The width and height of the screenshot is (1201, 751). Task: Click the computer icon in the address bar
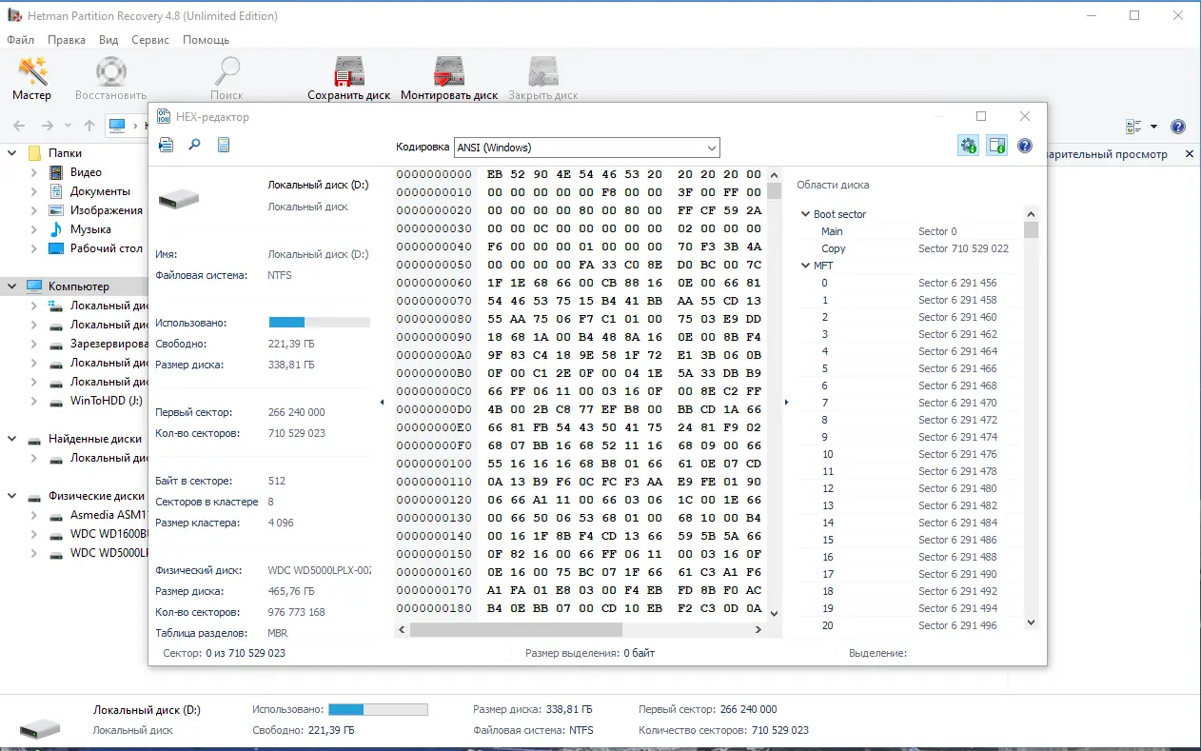pyautogui.click(x=117, y=126)
